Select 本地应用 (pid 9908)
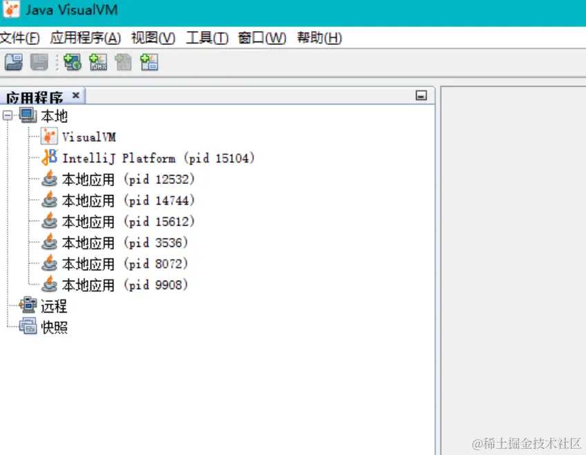The width and height of the screenshot is (586, 455). (125, 286)
